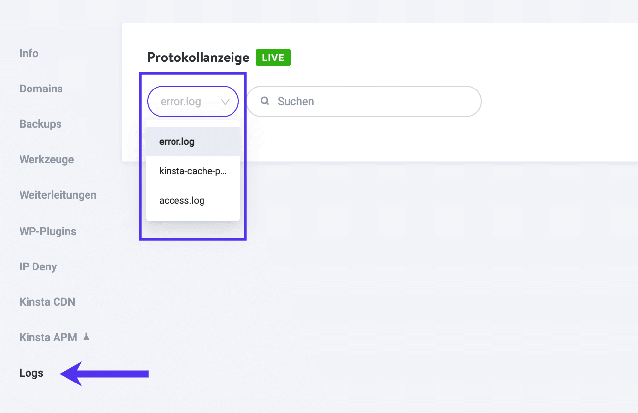Image resolution: width=638 pixels, height=413 pixels.
Task: Select access.log from the dropdown list
Action: [x=182, y=200]
